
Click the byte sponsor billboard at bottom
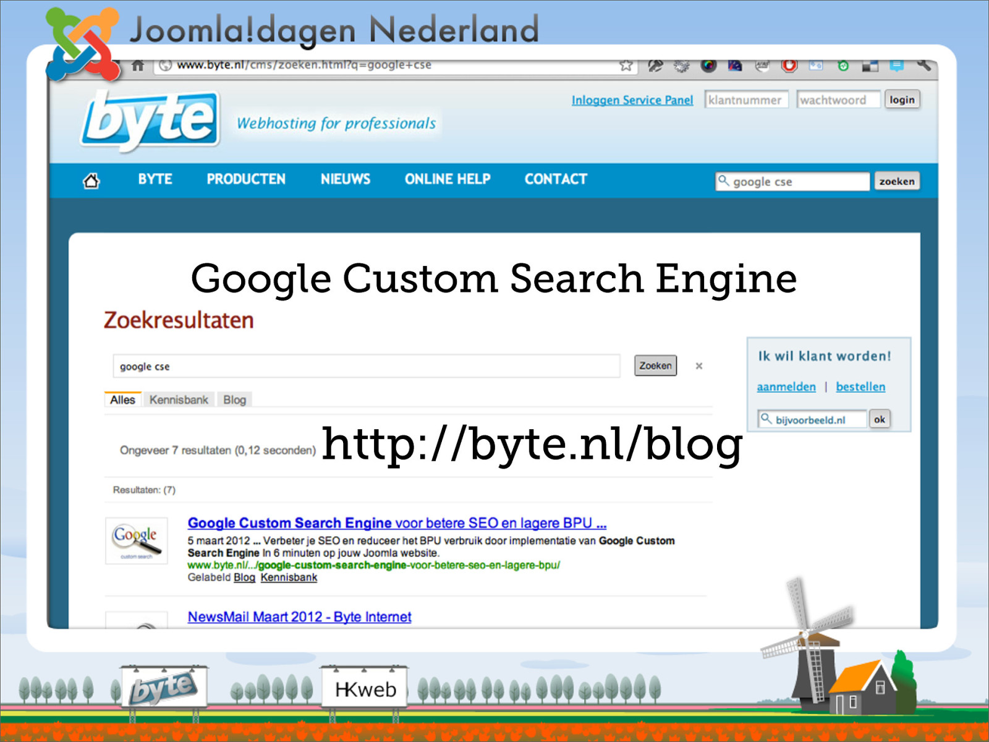click(164, 688)
